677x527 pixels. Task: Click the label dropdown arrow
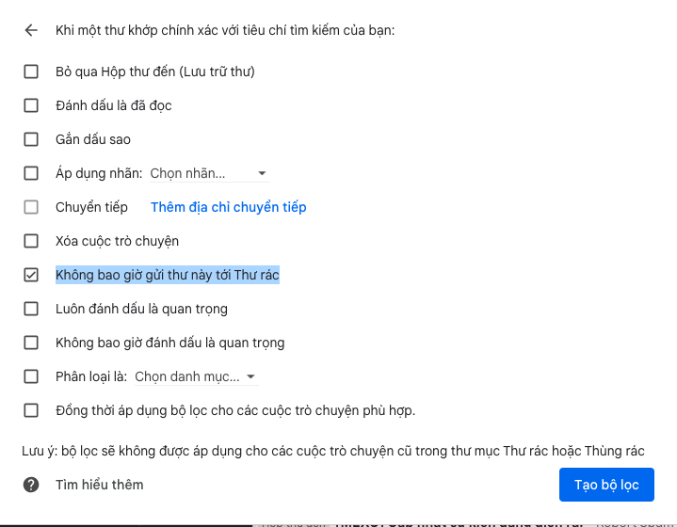tap(262, 173)
